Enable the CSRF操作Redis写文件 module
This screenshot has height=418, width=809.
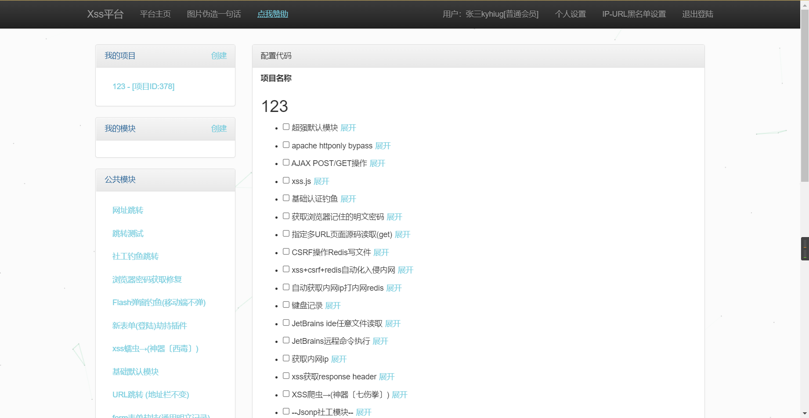tap(286, 251)
